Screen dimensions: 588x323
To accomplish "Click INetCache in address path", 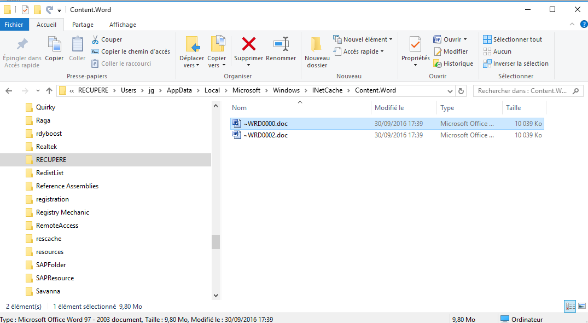I will tap(328, 90).
